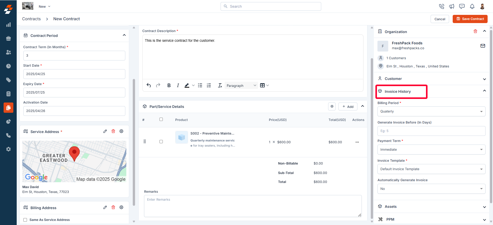Click the top Search field
Image resolution: width=493 pixels, height=225 pixels.
271,6
